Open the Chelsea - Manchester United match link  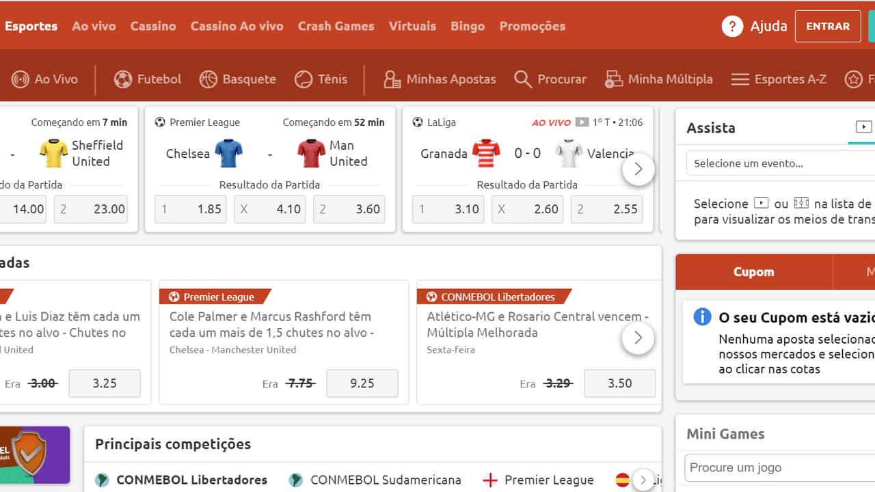tap(232, 350)
